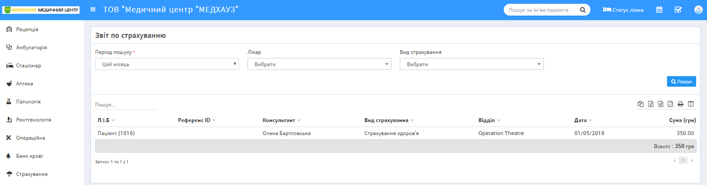707x185 pixels.
Task: Sort by Вид страхування column header
Action: point(389,120)
